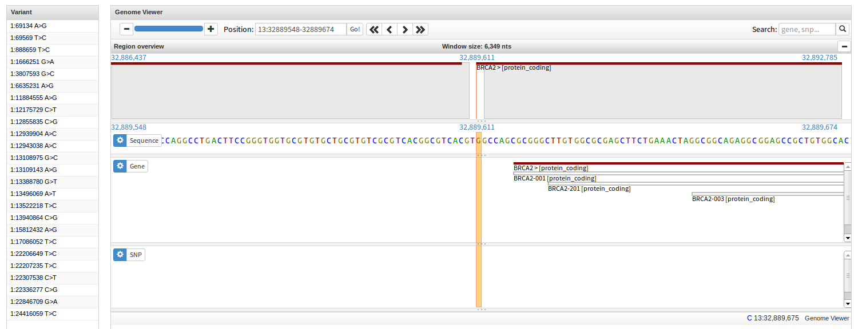Click the gene/snp search input box

click(x=807, y=29)
